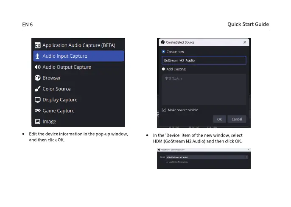291x207 pixels.
Task: Click the Browser globe icon
Action: (37, 78)
